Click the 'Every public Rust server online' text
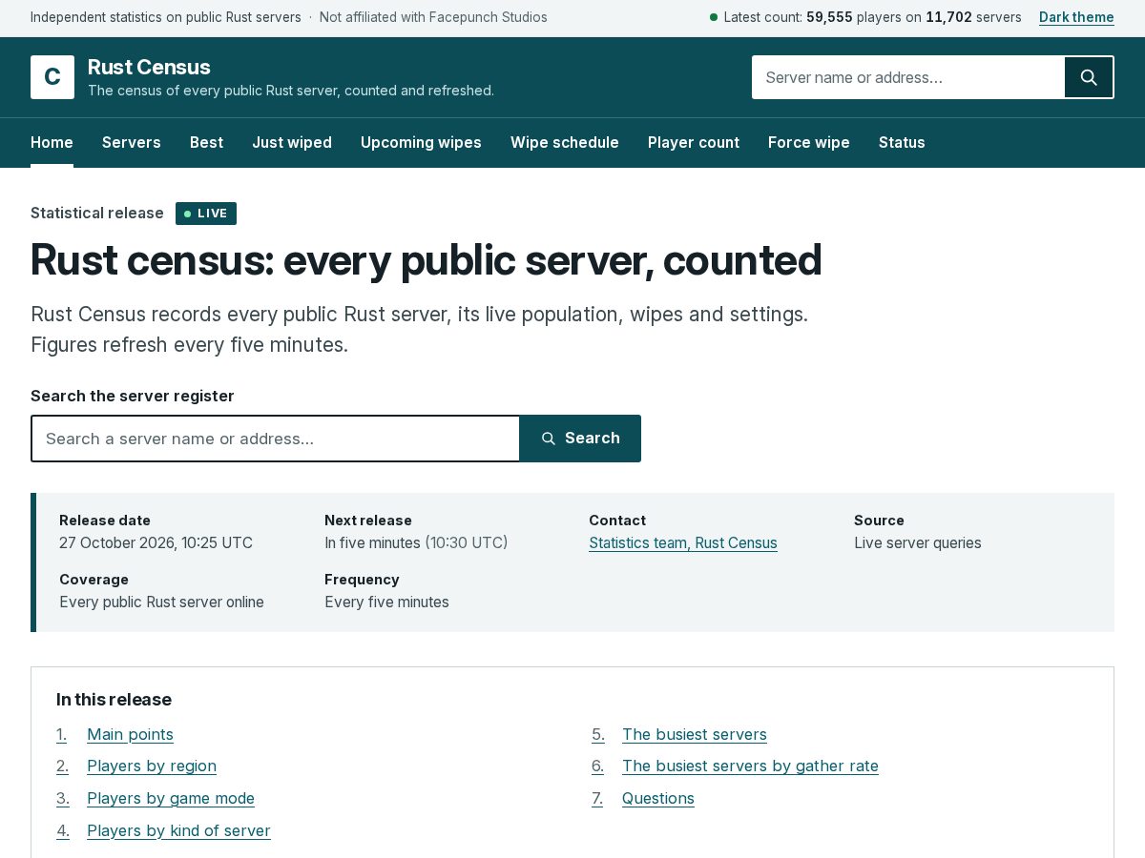Image resolution: width=1145 pixels, height=858 pixels. (x=161, y=603)
